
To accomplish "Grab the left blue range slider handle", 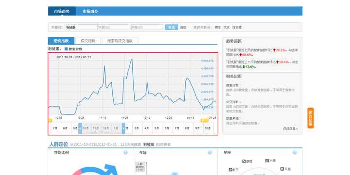I will click(x=80, y=128).
